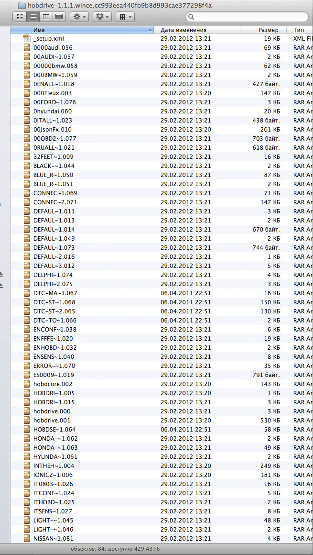Select file name HYUNDA~1.061
The width and height of the screenshot is (313, 555).
[55, 457]
